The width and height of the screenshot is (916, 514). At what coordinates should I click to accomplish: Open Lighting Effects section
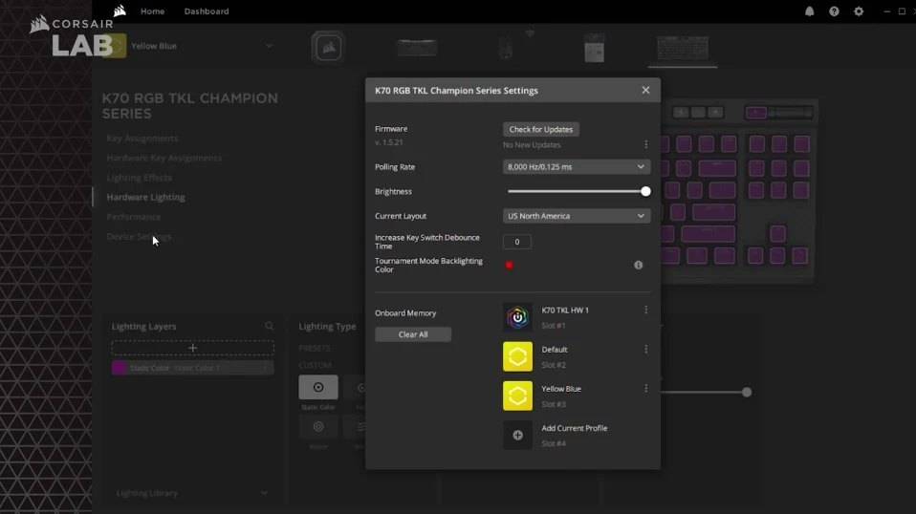pyautogui.click(x=139, y=178)
